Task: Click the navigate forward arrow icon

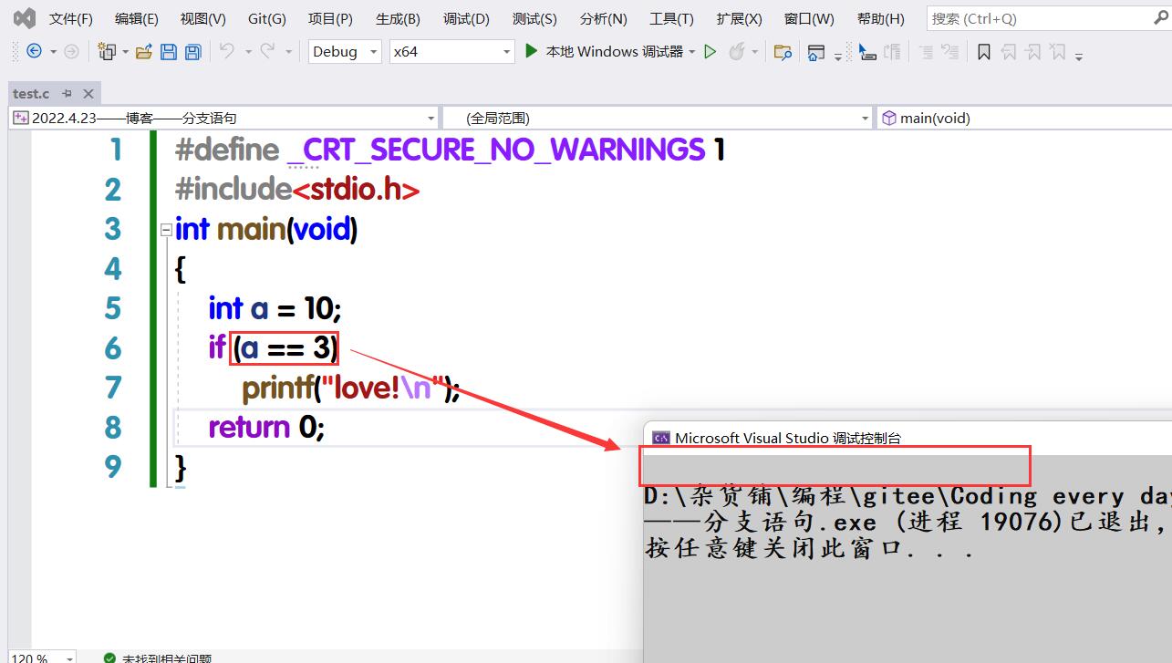Action: point(71,51)
